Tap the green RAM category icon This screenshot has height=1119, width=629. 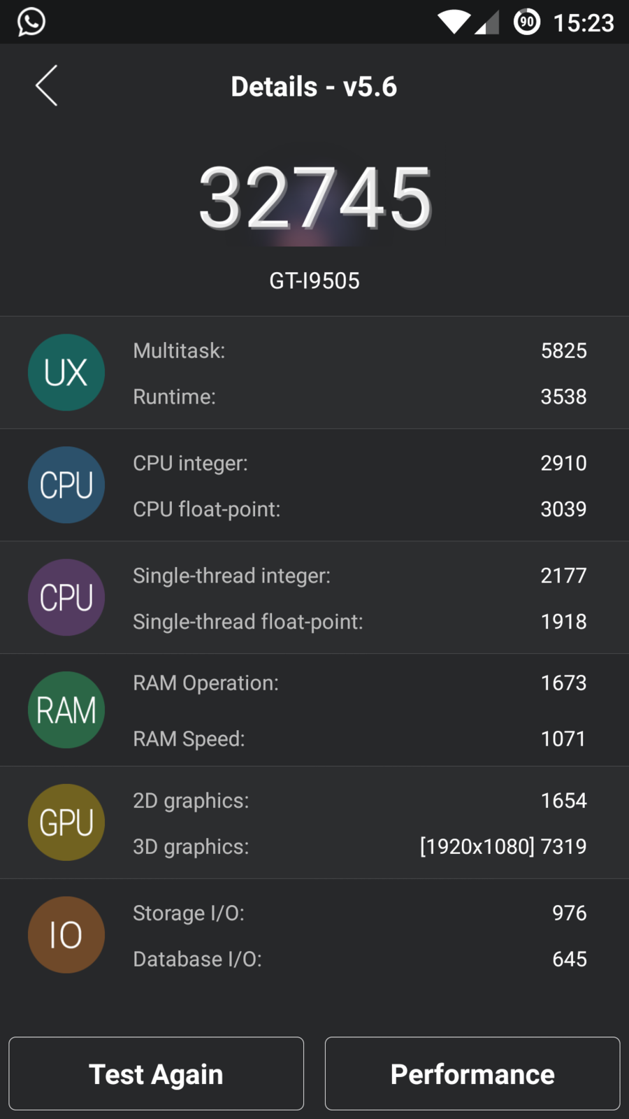click(x=66, y=710)
